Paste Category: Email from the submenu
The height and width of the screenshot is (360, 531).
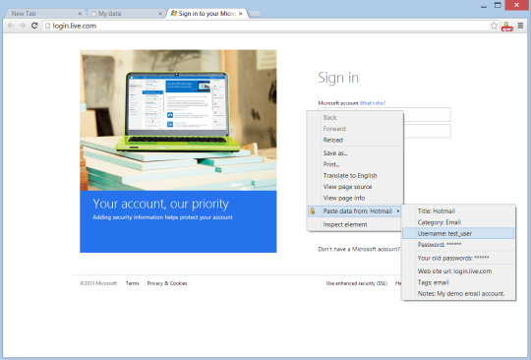[x=458, y=222]
